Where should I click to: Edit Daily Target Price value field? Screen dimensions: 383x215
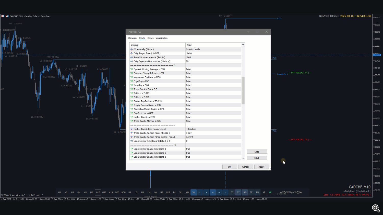[213, 53]
